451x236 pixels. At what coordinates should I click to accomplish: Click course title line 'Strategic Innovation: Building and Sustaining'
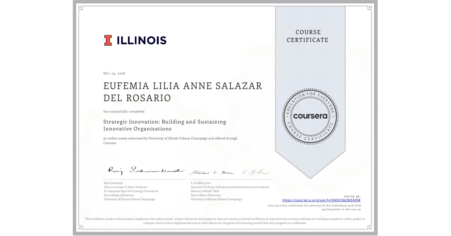(165, 122)
